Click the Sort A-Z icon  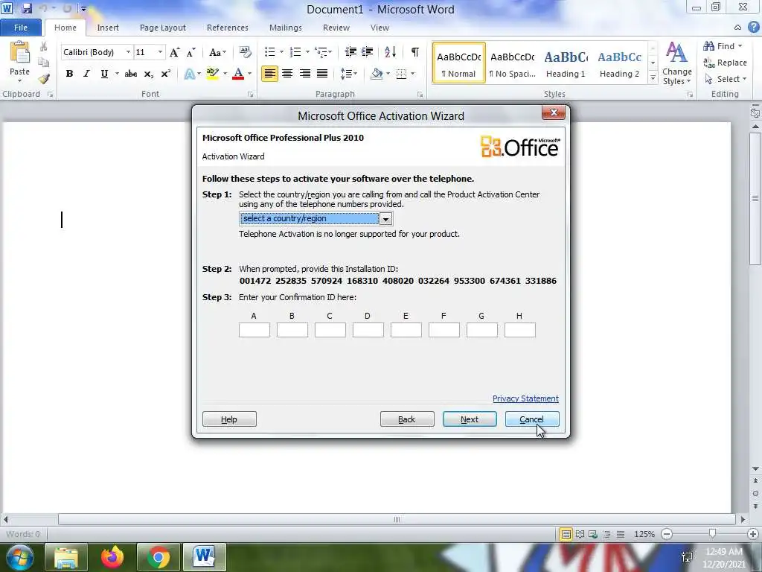[x=390, y=52]
